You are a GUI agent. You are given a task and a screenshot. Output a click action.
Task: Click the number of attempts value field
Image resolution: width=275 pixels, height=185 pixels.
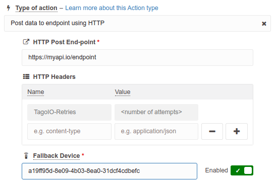(156, 112)
